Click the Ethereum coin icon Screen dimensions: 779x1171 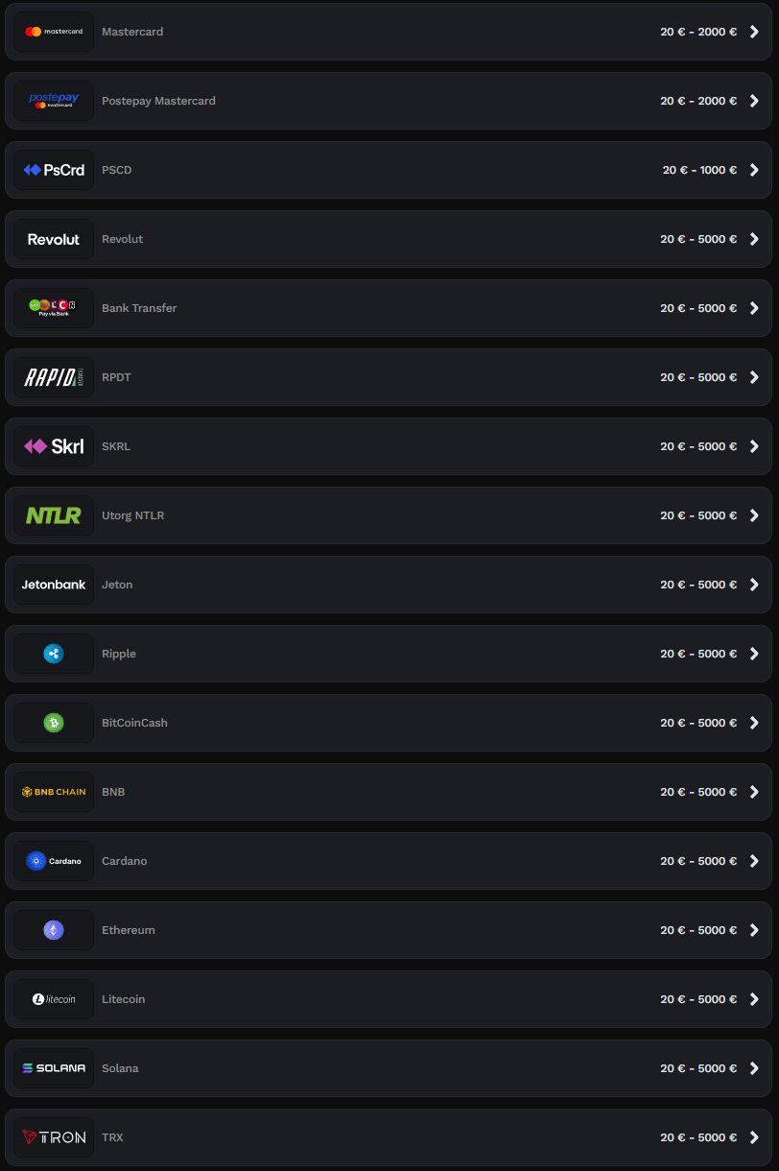54,930
